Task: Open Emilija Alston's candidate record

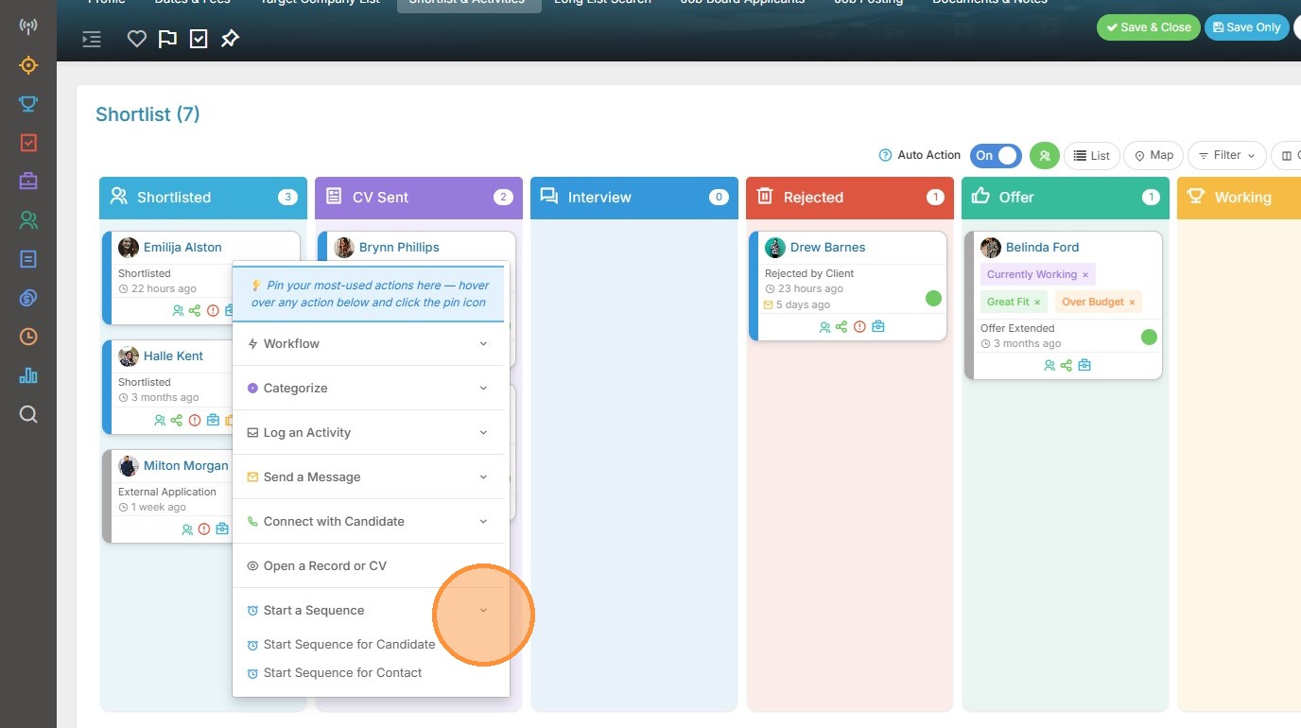Action: coord(182,248)
